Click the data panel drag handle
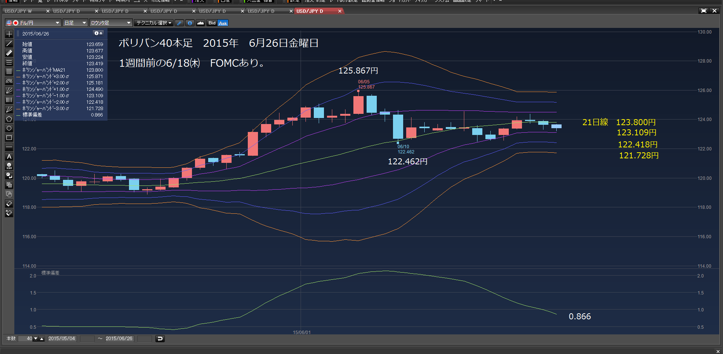723x354 pixels. 18,34
